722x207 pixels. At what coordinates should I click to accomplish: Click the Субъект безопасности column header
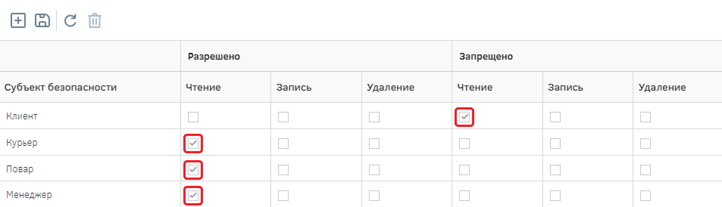tap(61, 87)
